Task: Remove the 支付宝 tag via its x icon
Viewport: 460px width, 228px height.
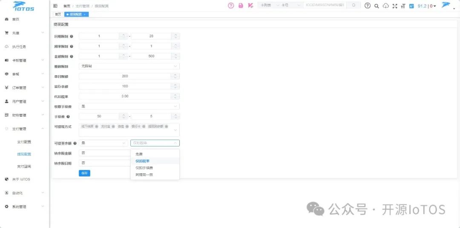Action: pyautogui.click(x=113, y=127)
